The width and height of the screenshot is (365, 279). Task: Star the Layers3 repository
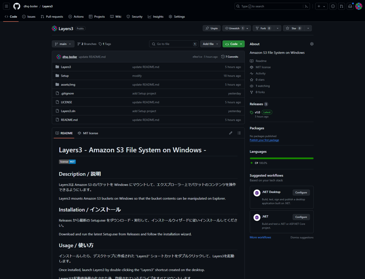(294, 28)
